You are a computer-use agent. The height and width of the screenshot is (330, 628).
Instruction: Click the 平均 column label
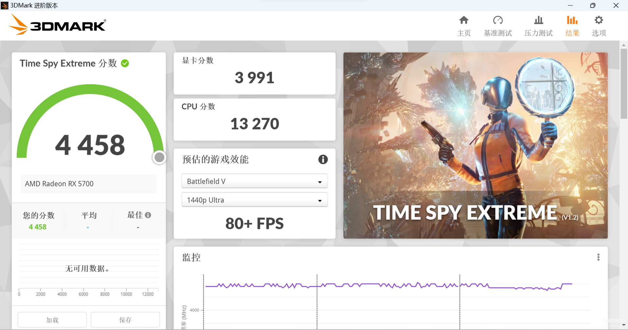[x=89, y=215]
